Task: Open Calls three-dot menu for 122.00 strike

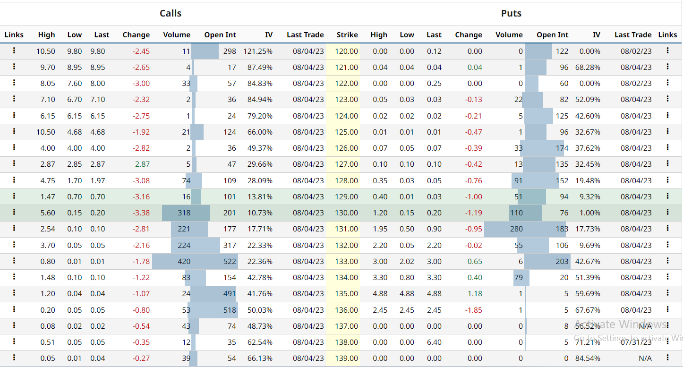Action: [x=14, y=83]
